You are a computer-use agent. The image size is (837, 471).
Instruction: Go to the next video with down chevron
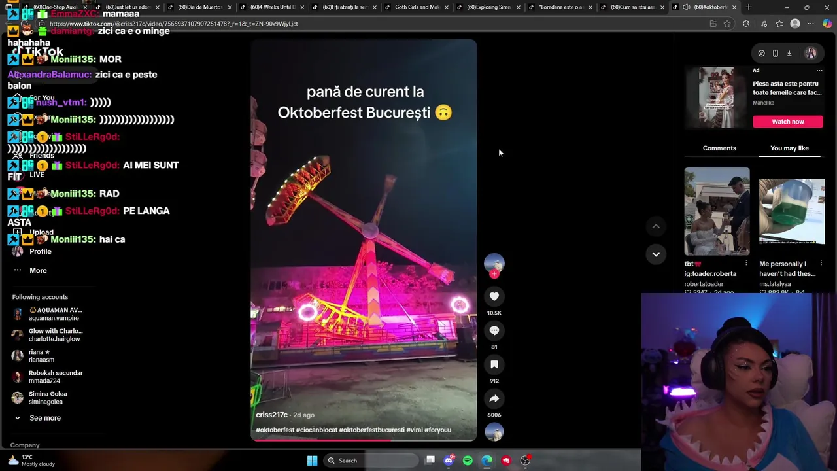[656, 254]
